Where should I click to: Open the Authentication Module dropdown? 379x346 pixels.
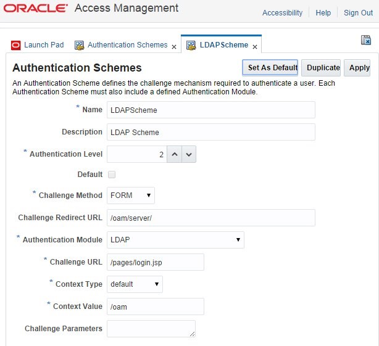(175, 240)
